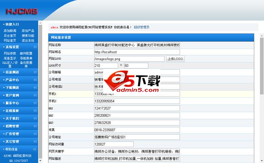
Task: Click the 网站名称 row label
Action: tap(55, 45)
